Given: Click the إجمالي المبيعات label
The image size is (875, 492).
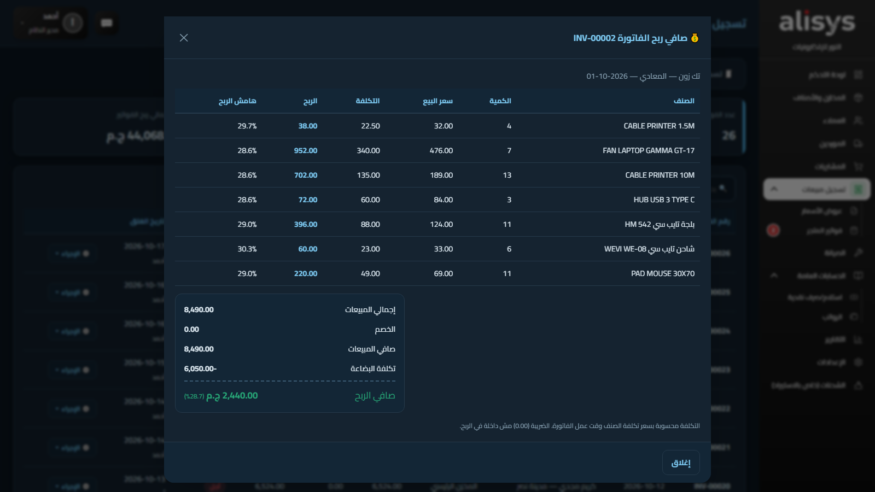Looking at the screenshot, I should pyautogui.click(x=370, y=309).
